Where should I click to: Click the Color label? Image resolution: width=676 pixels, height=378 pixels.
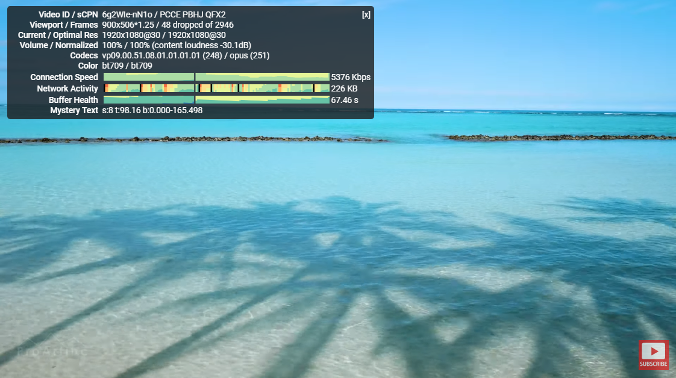pyautogui.click(x=88, y=66)
